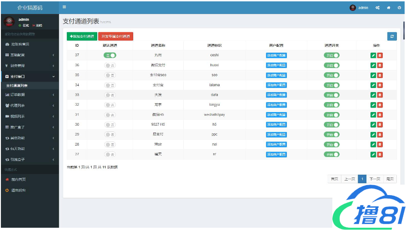Click the green 添加支付通道 button
The image size is (406, 230).
[x=82, y=36]
